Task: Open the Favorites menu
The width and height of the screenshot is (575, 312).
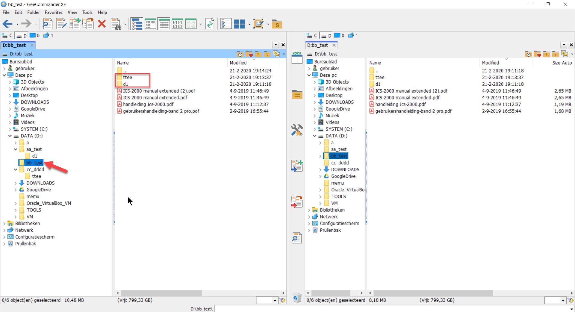Action: click(x=54, y=12)
